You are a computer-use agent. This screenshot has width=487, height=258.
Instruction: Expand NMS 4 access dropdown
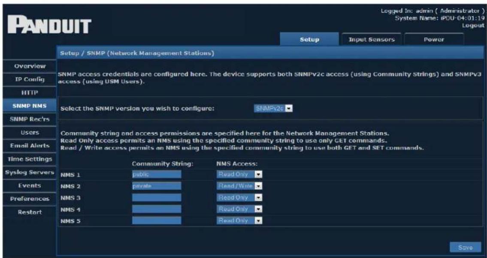pos(239,209)
